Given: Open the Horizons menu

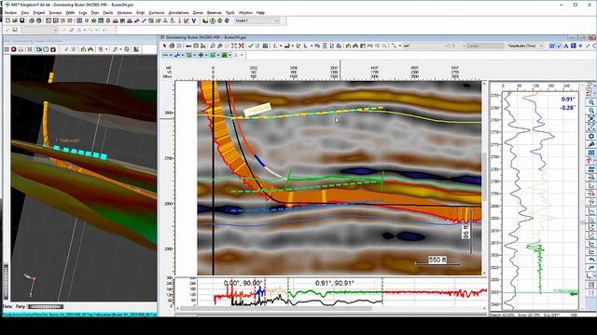Looking at the screenshot, I should click(124, 12).
